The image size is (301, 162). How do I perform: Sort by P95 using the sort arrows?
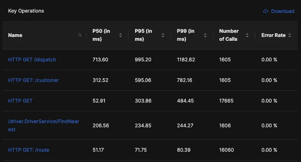[x=163, y=35]
